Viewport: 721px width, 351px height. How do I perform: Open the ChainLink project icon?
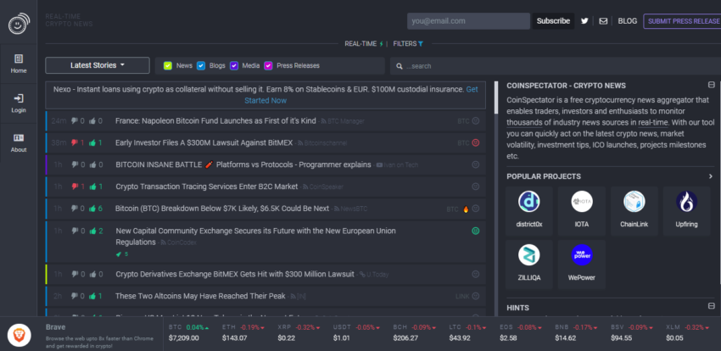coord(634,202)
